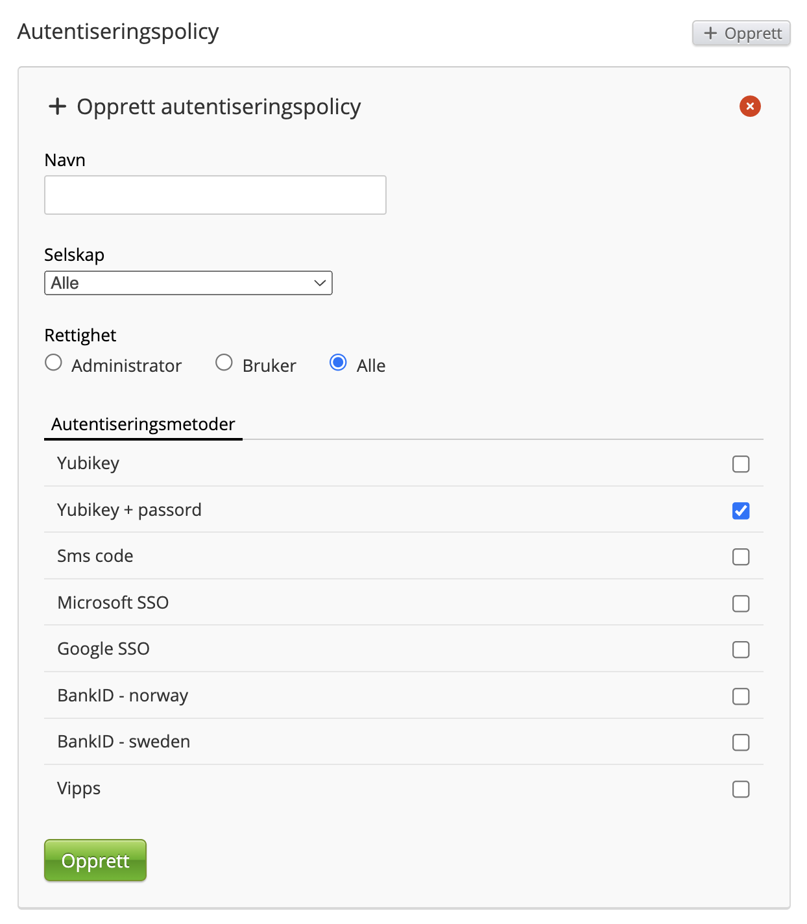Screen dimensions: 807x924
Task: Select the Administrator radio button
Action: [x=54, y=363]
